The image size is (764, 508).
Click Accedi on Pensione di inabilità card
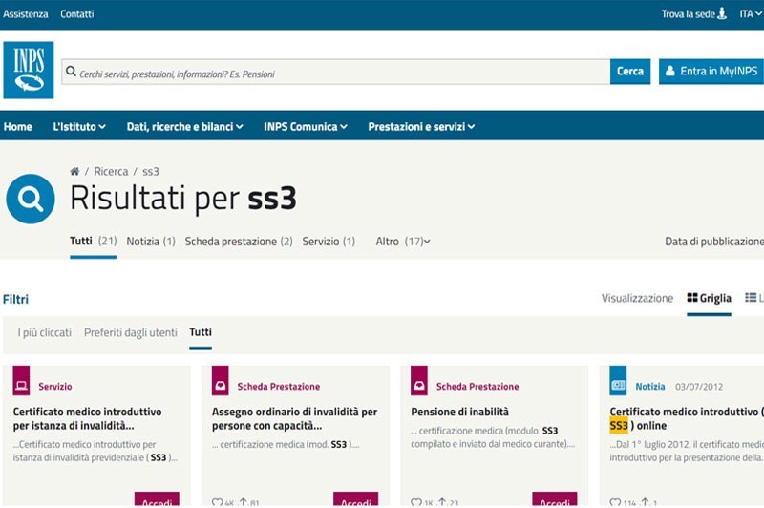coord(555,499)
